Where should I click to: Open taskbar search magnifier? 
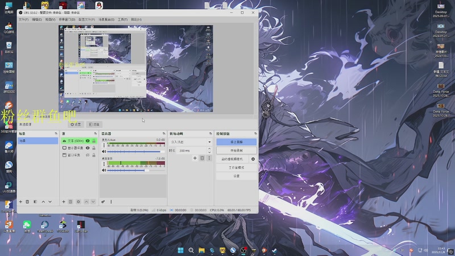pyautogui.click(x=191, y=250)
